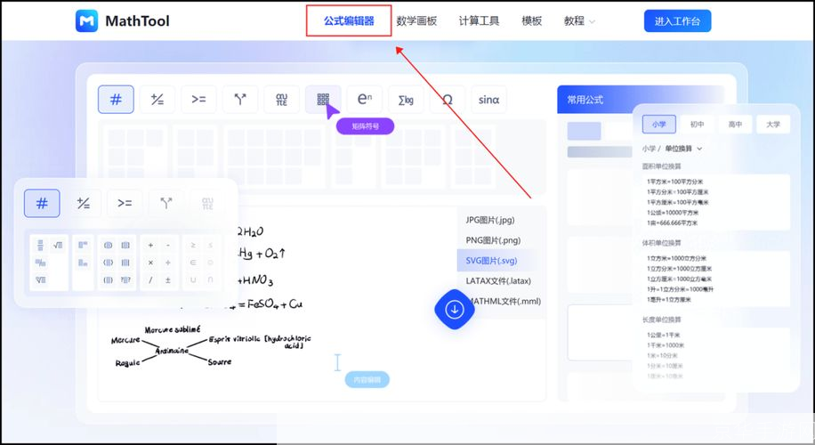
Task: Click the 进入工作台 button
Action: [x=677, y=20]
